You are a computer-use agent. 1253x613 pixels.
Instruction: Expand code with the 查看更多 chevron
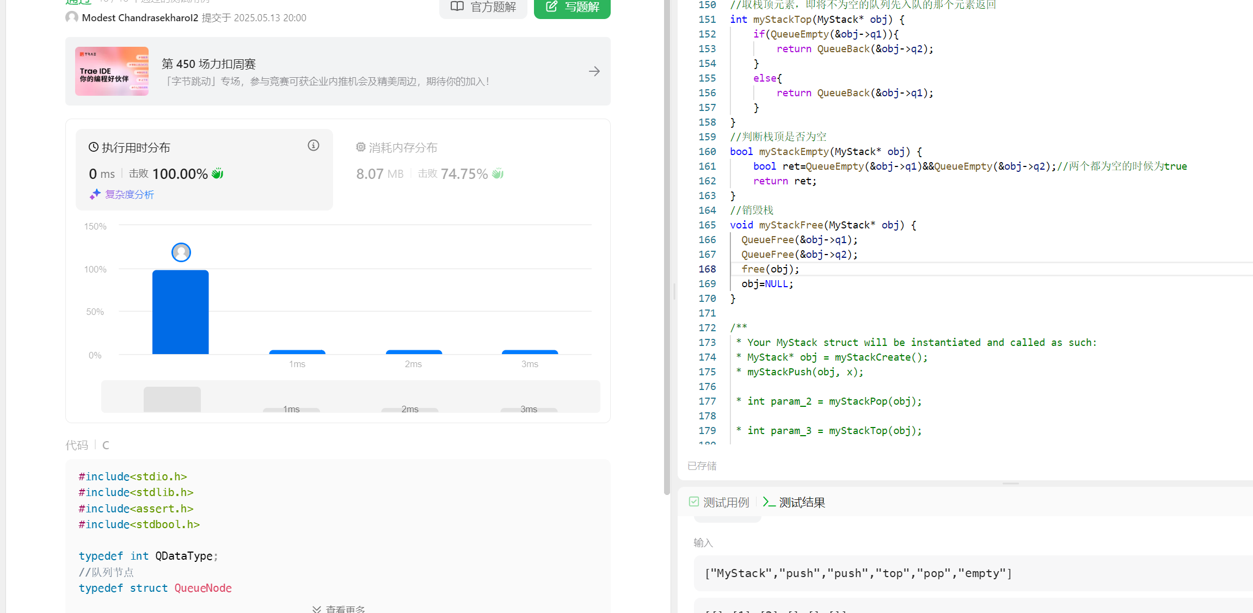tap(317, 609)
